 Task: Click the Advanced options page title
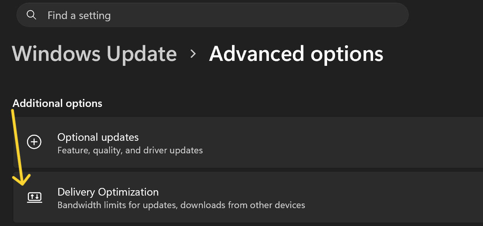click(296, 54)
